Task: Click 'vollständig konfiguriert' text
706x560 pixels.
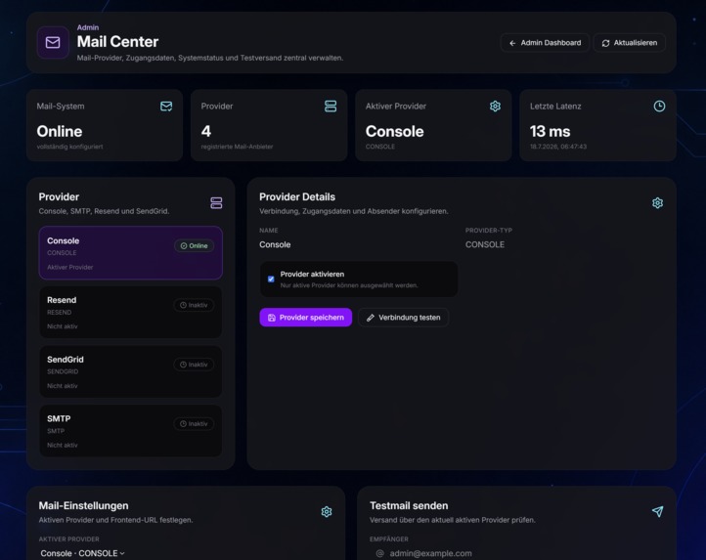Action: (69, 147)
